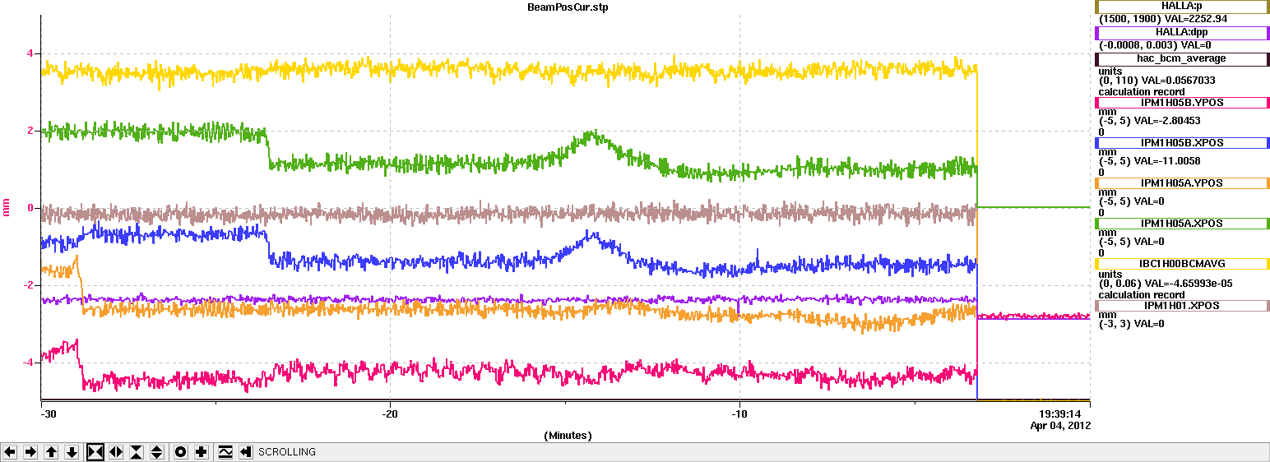Image resolution: width=1270 pixels, height=462 pixels.
Task: Click the horizontal zoom-in (bowtie) icon
Action: [x=95, y=452]
